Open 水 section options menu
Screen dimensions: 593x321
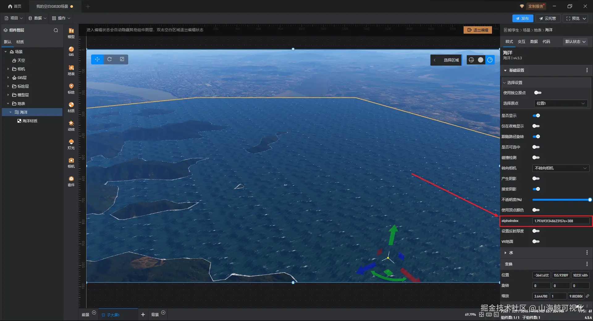click(x=587, y=252)
